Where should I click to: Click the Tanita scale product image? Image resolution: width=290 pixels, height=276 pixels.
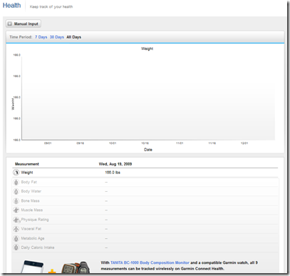click(32, 267)
